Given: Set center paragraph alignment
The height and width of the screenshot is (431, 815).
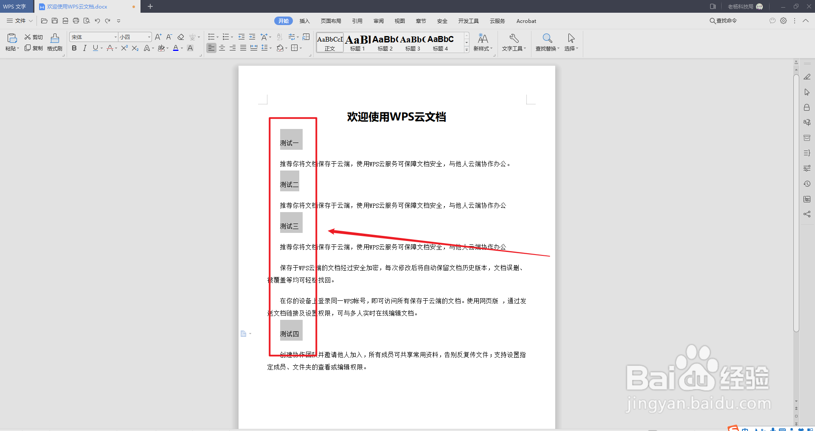Looking at the screenshot, I should 222,48.
